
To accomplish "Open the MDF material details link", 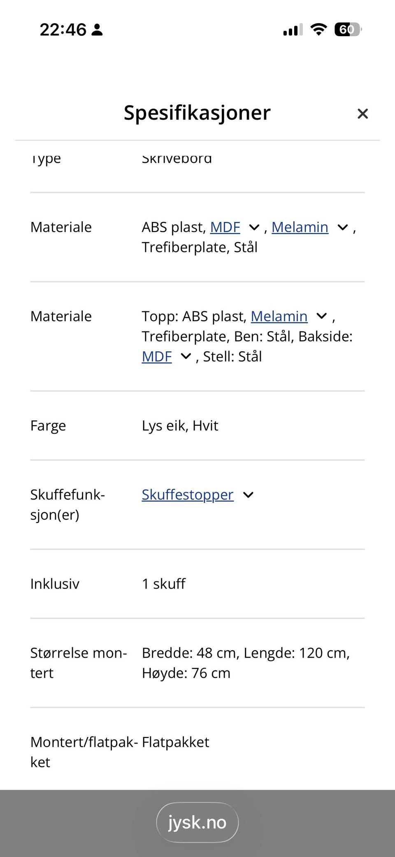I will [225, 227].
